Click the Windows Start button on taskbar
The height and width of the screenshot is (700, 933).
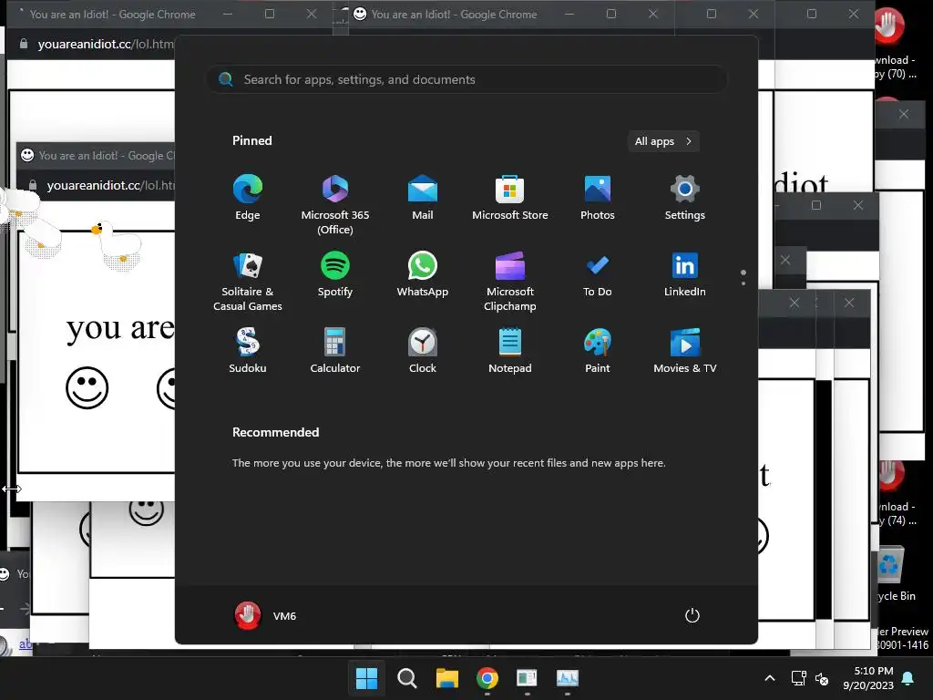point(366,678)
